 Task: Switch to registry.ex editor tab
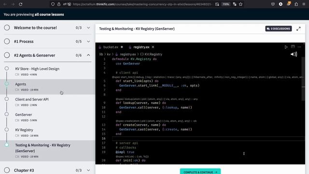click(x=141, y=47)
